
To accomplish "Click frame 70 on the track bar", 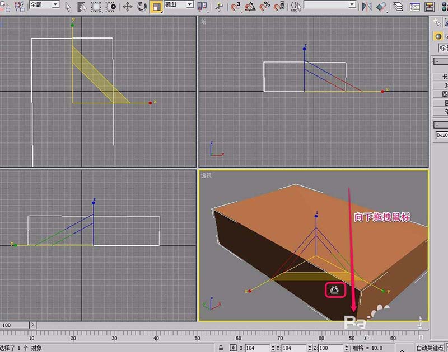I will tap(280, 338).
